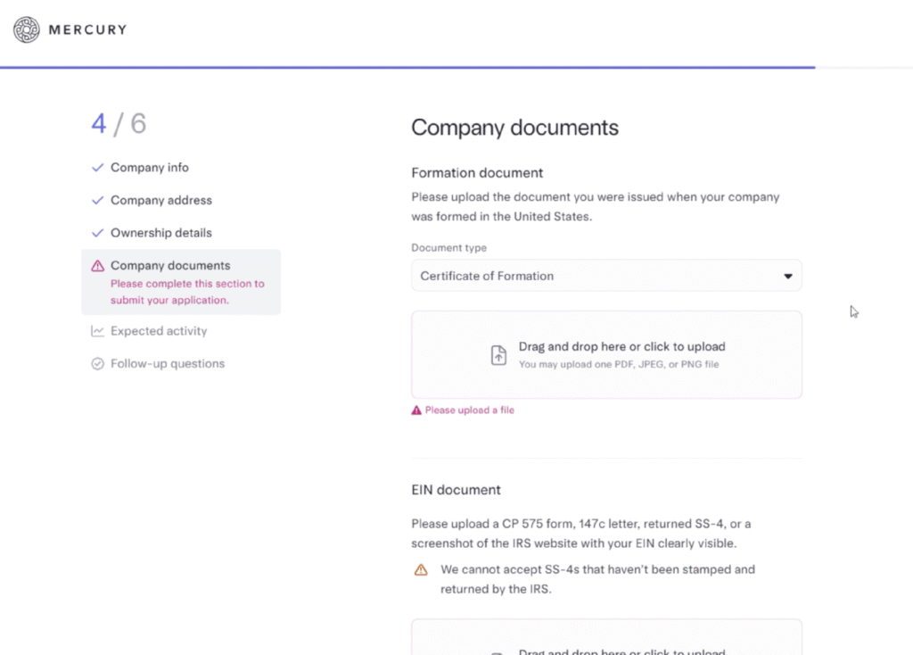The width and height of the screenshot is (913, 655).
Task: Click the checkmark icon beside Company info
Action: pos(98,168)
